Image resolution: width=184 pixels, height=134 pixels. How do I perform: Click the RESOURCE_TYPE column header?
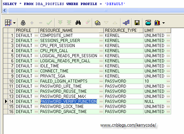[x=124, y=30]
